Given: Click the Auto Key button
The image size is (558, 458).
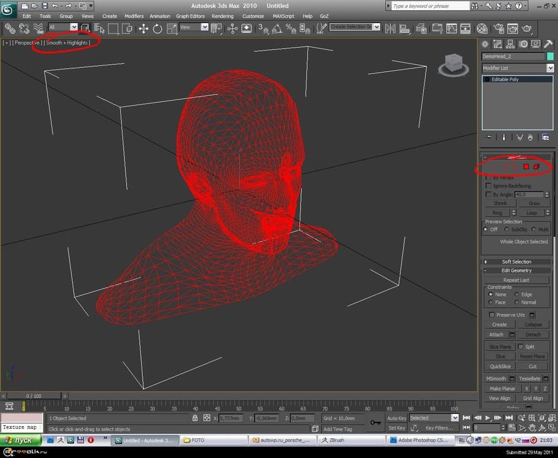Looking at the screenshot, I should (x=397, y=418).
